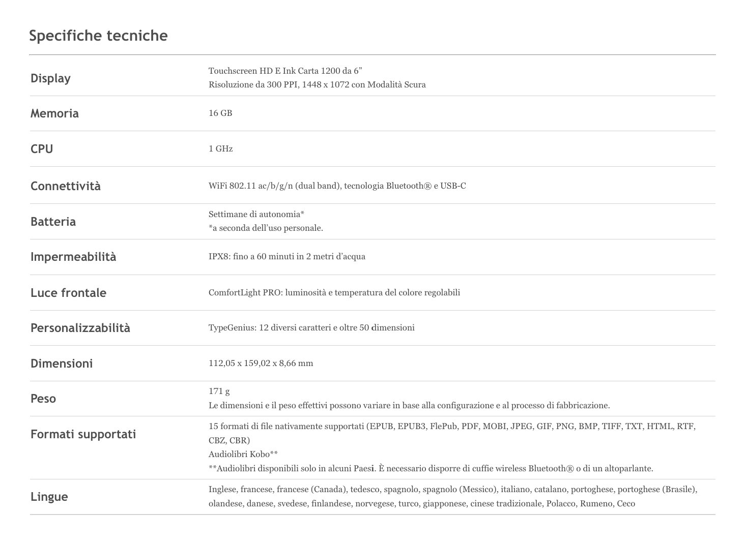Click the Impermeabilità row label
The height and width of the screenshot is (544, 745).
coord(73,257)
